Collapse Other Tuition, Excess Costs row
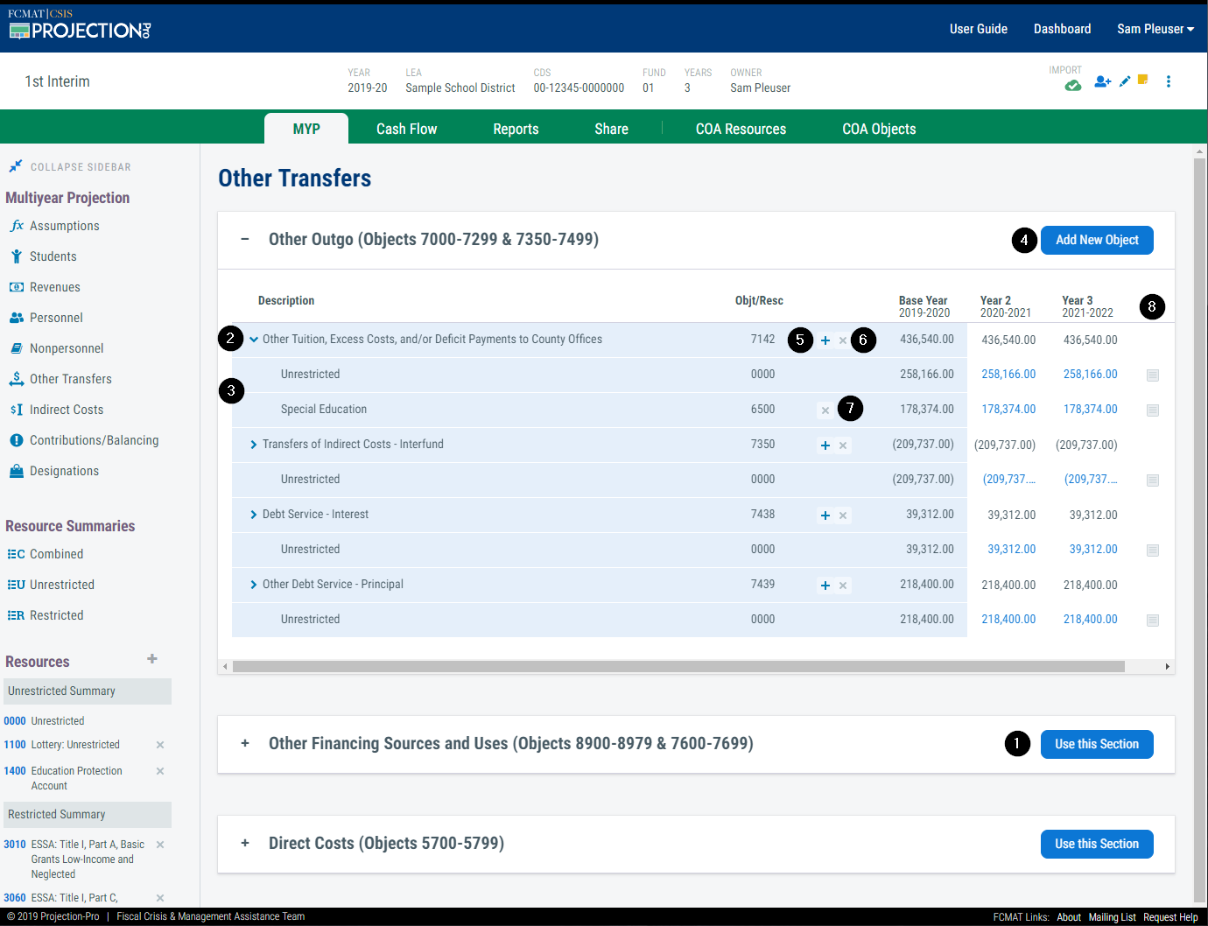This screenshot has width=1208, height=926. pyautogui.click(x=254, y=340)
